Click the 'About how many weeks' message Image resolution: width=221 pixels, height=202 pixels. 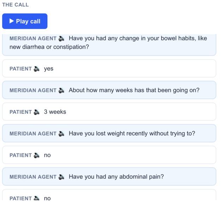coord(109,90)
